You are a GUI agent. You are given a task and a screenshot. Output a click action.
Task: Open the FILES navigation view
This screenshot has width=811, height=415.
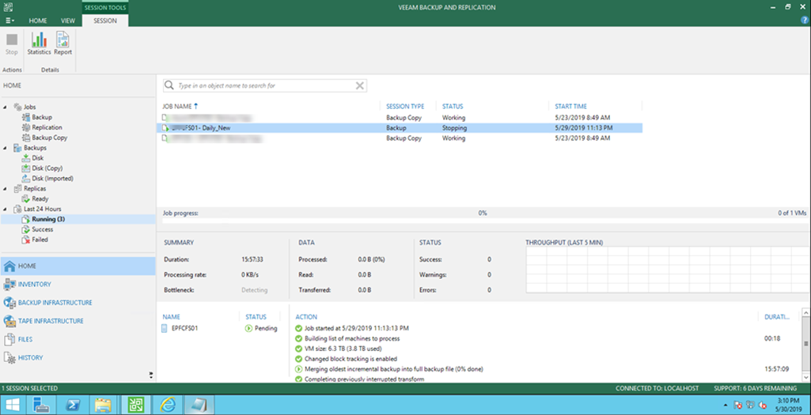[x=78, y=340]
